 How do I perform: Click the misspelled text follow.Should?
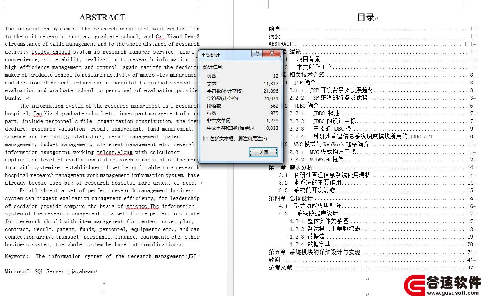point(51,52)
